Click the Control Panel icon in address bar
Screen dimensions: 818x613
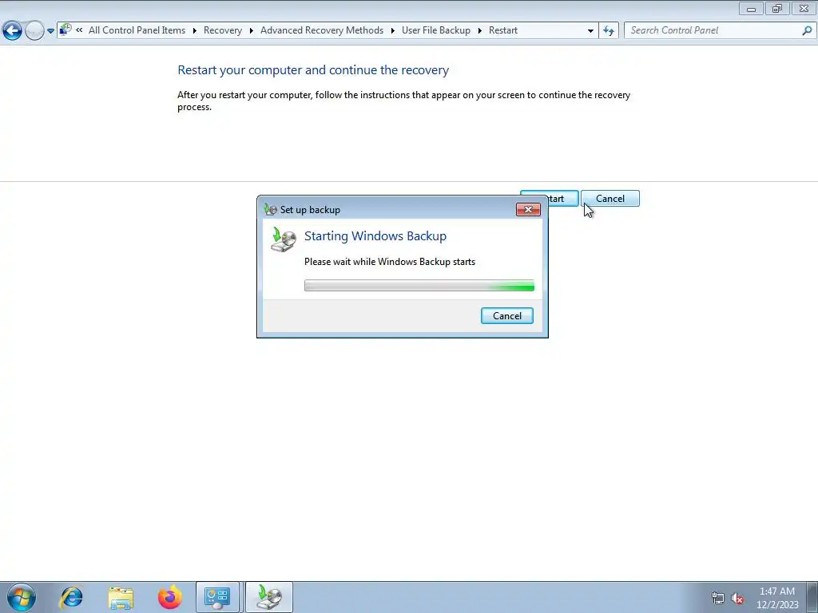click(x=66, y=30)
